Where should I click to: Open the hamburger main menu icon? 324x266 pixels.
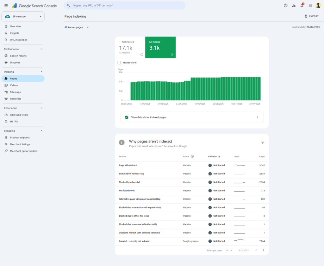point(6,6)
